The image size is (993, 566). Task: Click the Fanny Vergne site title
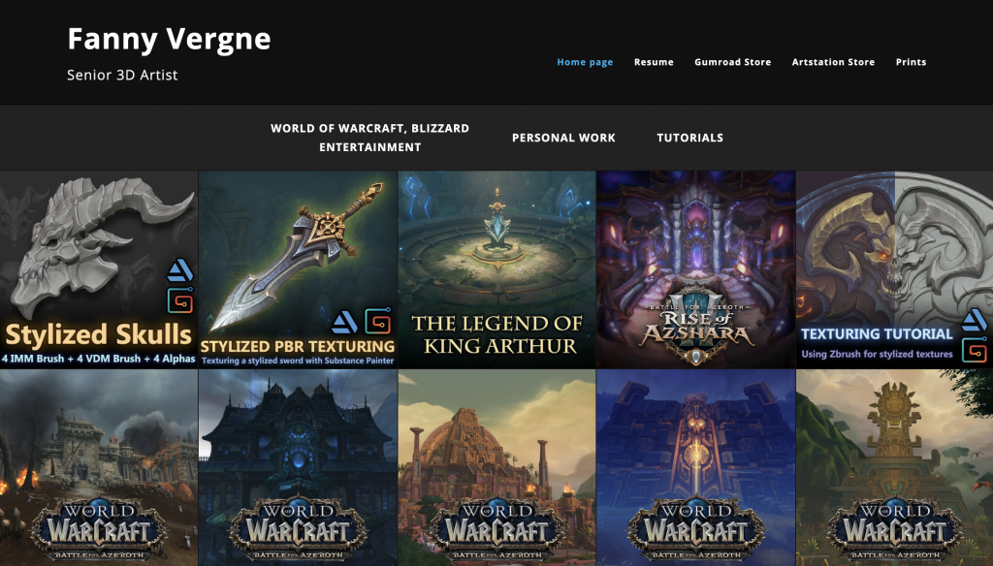pos(169,40)
